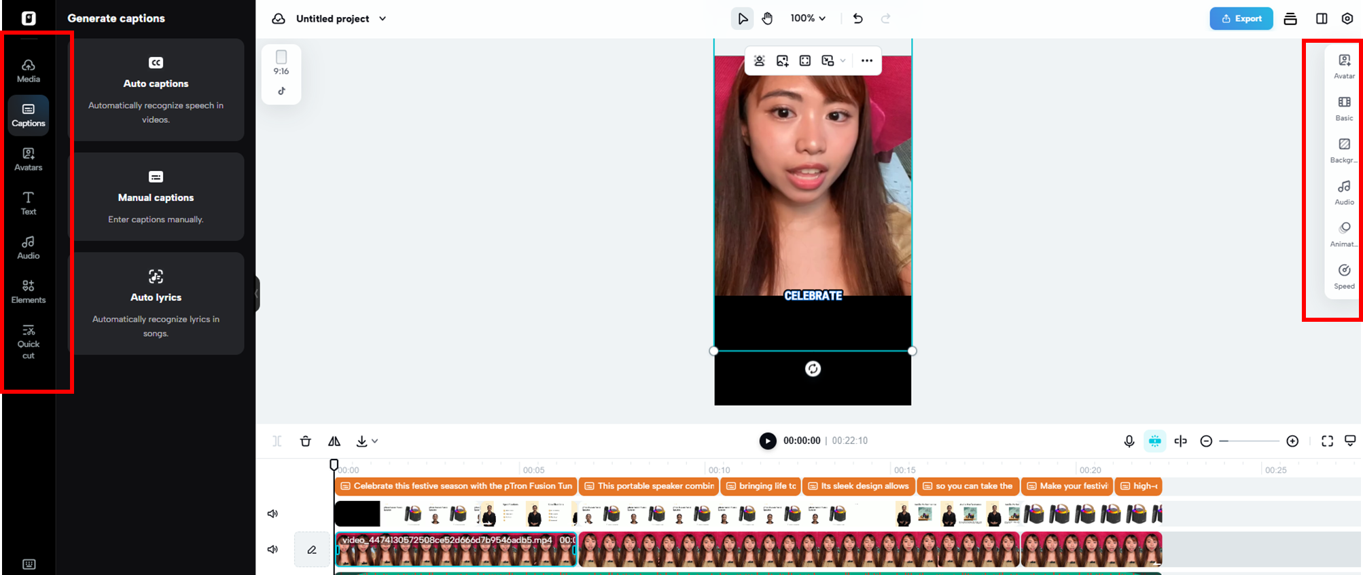Select the hand pan tool
1363x575 pixels.
[x=768, y=18]
